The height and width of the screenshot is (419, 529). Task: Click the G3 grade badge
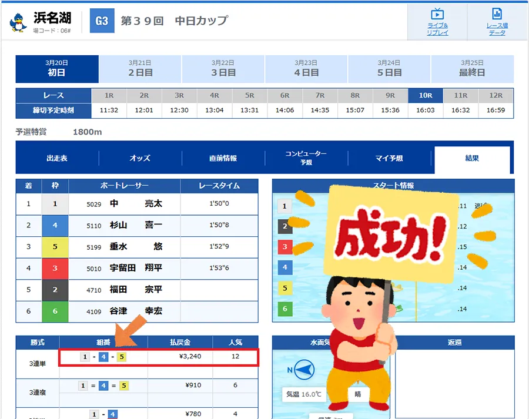tap(102, 21)
